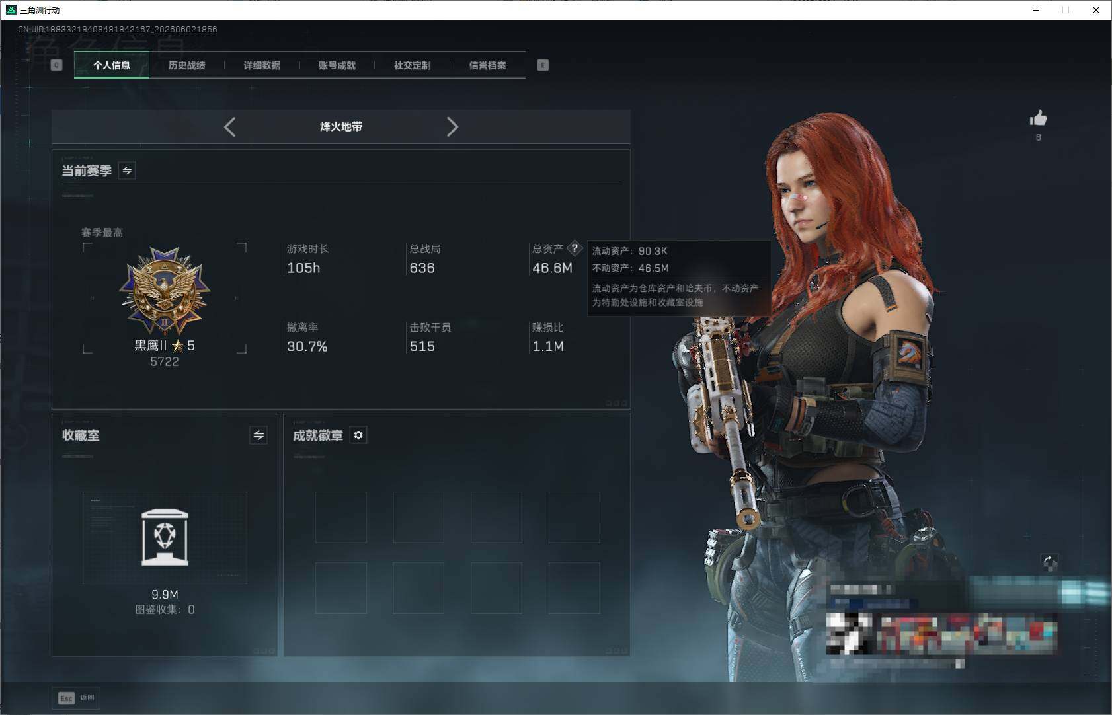The height and width of the screenshot is (715, 1112).
Task: Click the rank score 5722
Action: 165,361
